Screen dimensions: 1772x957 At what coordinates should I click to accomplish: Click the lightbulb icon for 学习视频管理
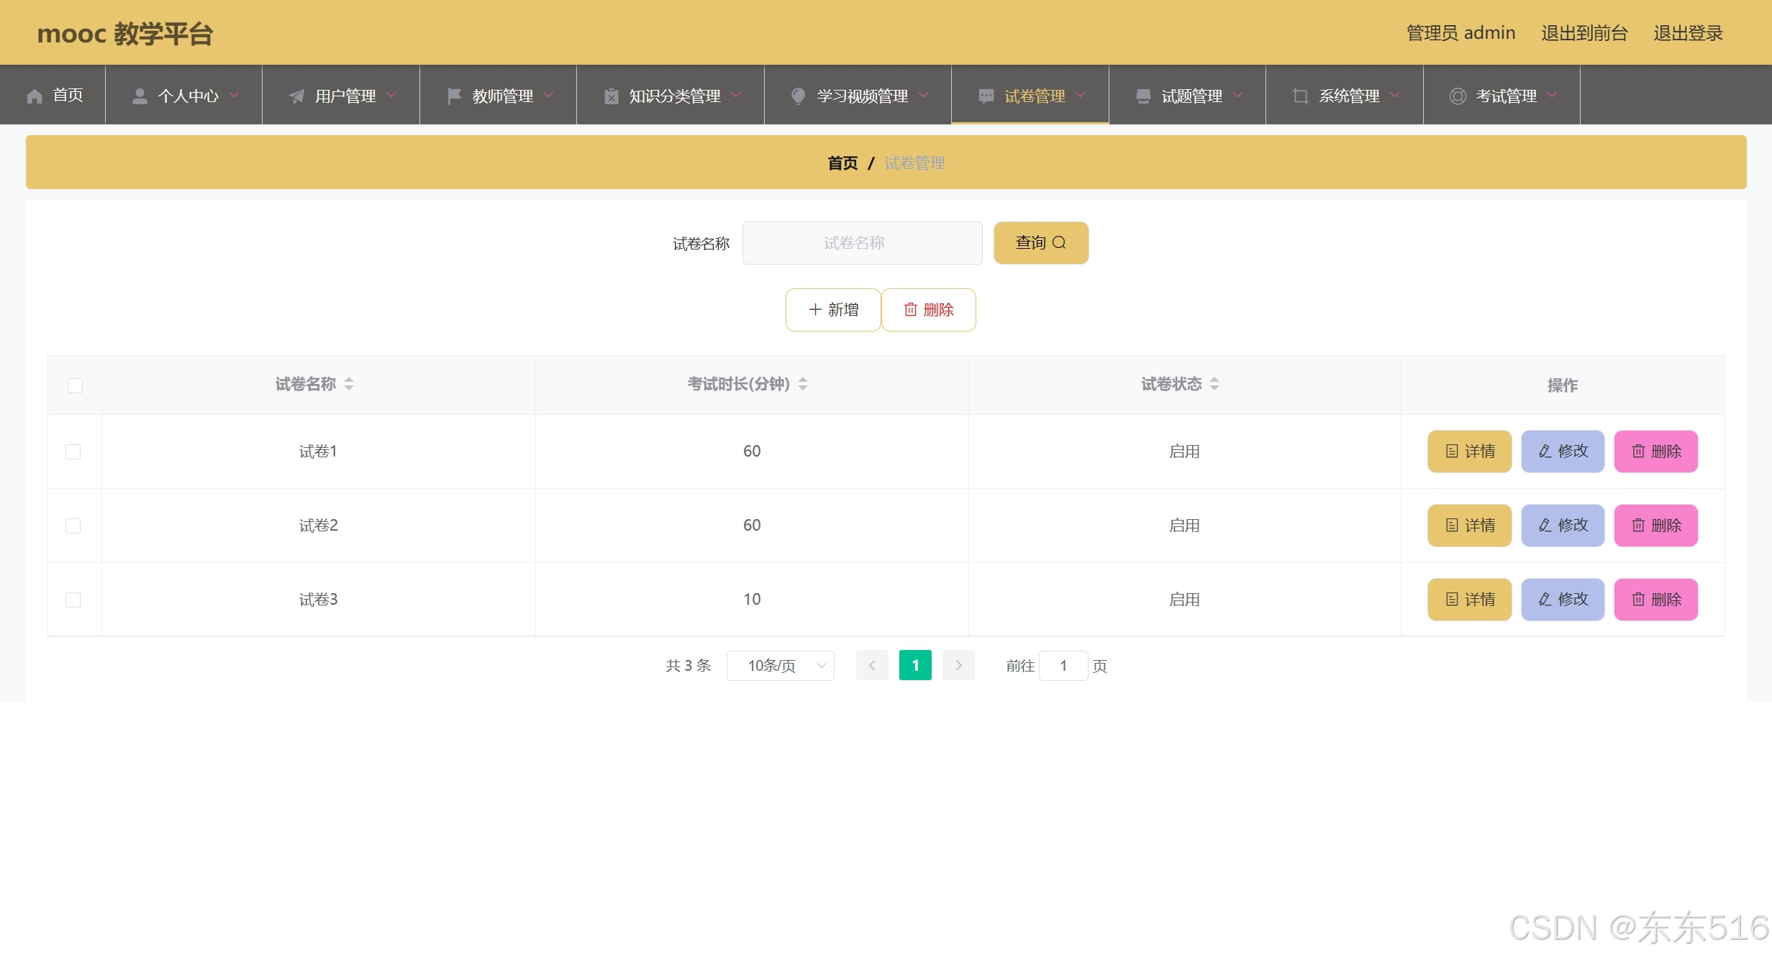click(x=798, y=96)
